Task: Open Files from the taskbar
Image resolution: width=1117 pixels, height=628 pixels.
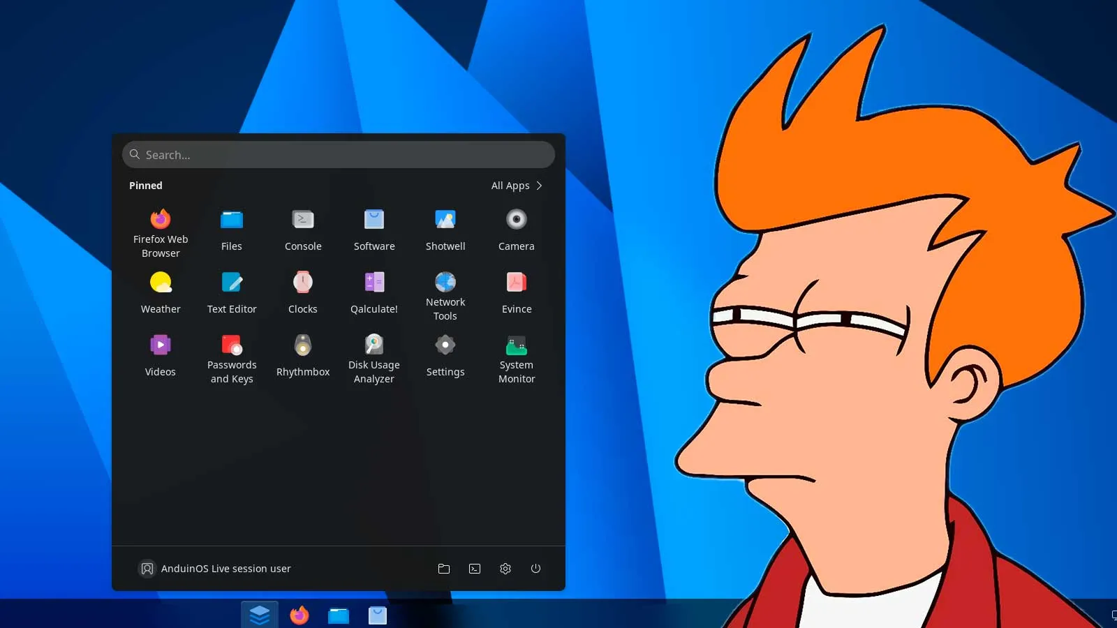Action: point(339,615)
